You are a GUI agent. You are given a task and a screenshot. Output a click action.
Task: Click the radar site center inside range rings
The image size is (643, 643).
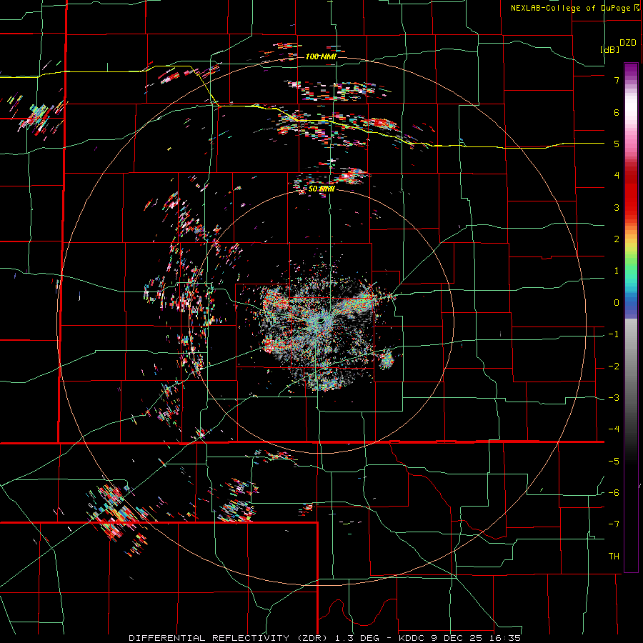pos(322,321)
